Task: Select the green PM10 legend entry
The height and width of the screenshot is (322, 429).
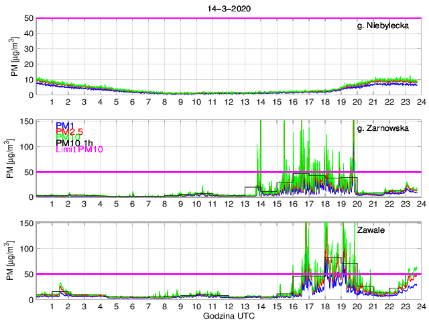Action: [x=68, y=138]
